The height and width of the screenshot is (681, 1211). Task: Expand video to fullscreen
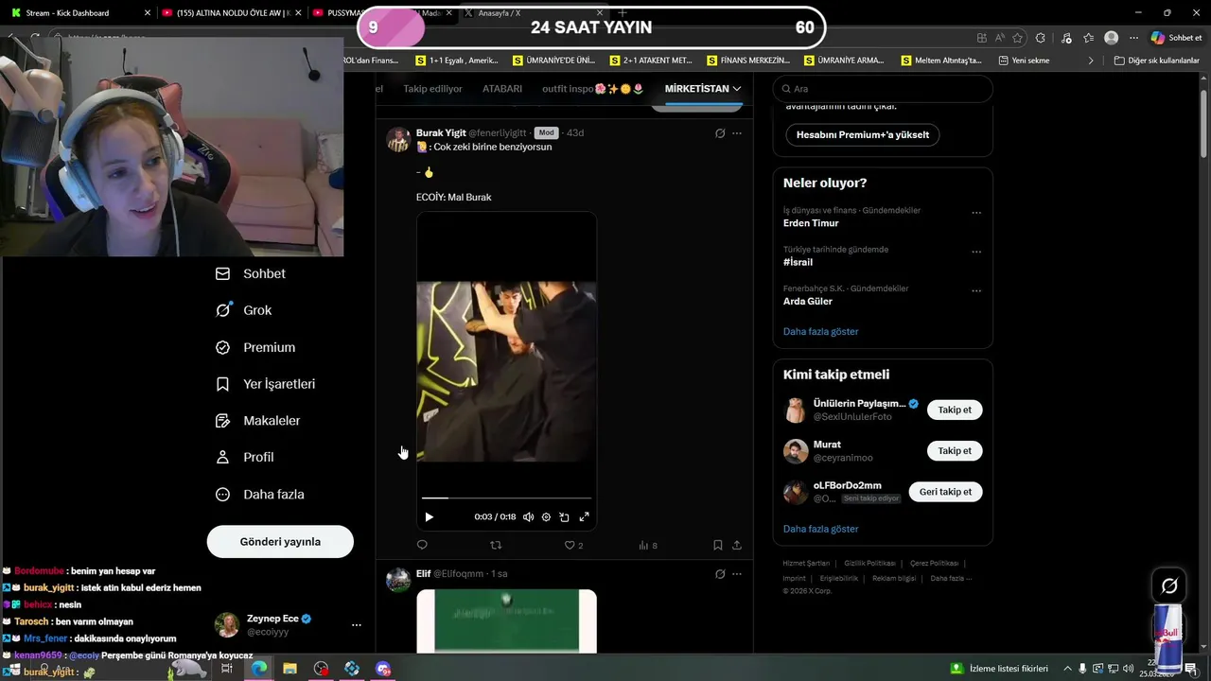tap(584, 517)
